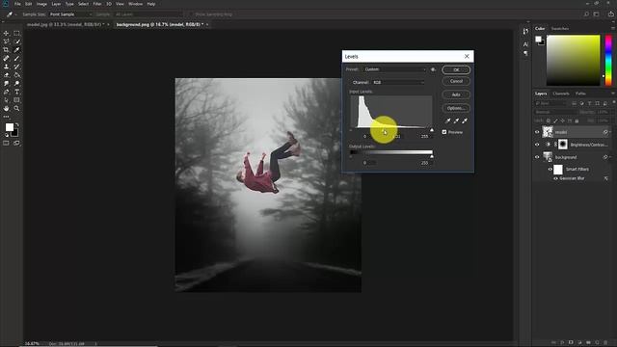This screenshot has width=617, height=347.
Task: Close the Levels dialog
Action: click(467, 56)
